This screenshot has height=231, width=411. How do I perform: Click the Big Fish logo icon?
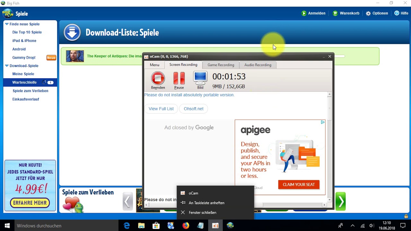click(8, 13)
